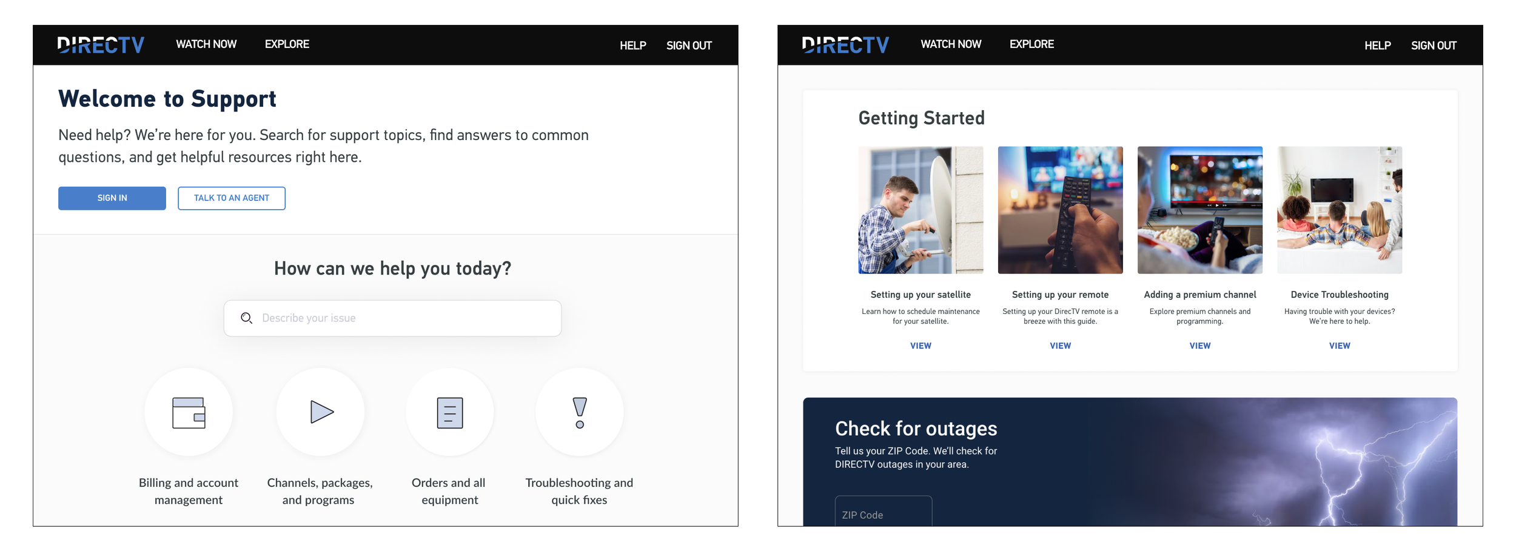Open the popcorn and TV premium channel thumbnail

click(x=1200, y=210)
